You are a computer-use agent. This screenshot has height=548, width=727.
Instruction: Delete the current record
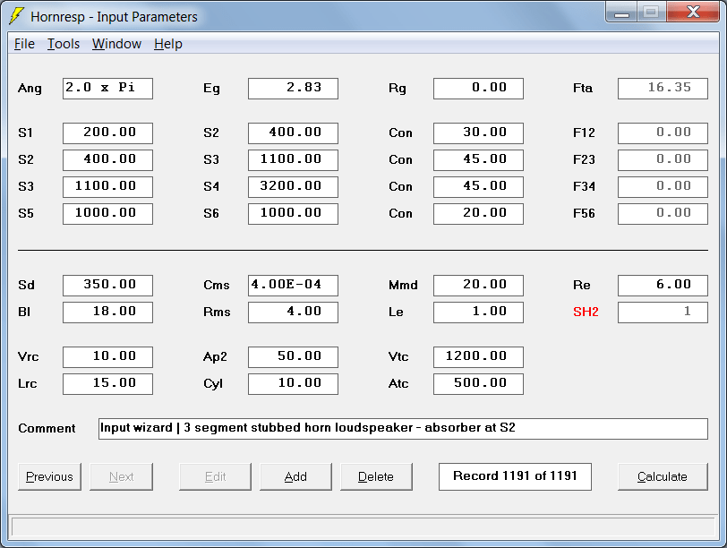point(376,476)
